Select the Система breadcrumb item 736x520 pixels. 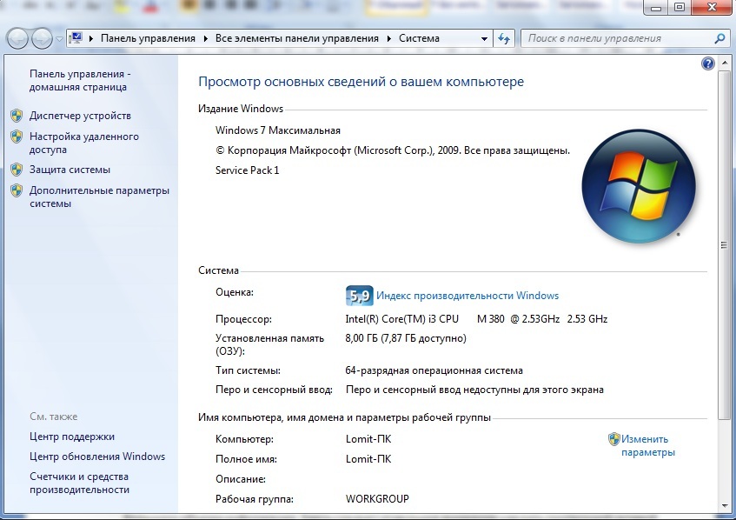(x=419, y=38)
